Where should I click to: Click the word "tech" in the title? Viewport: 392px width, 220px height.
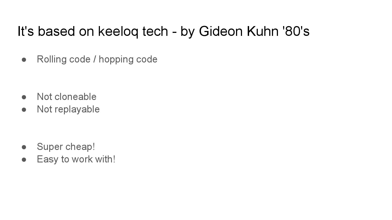[155, 31]
